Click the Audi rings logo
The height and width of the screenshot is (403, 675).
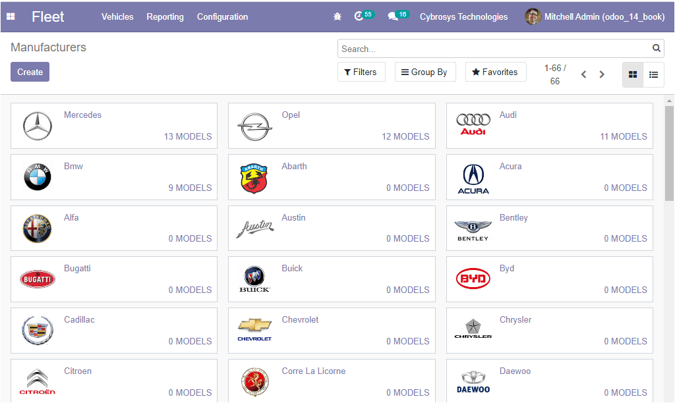[473, 124]
